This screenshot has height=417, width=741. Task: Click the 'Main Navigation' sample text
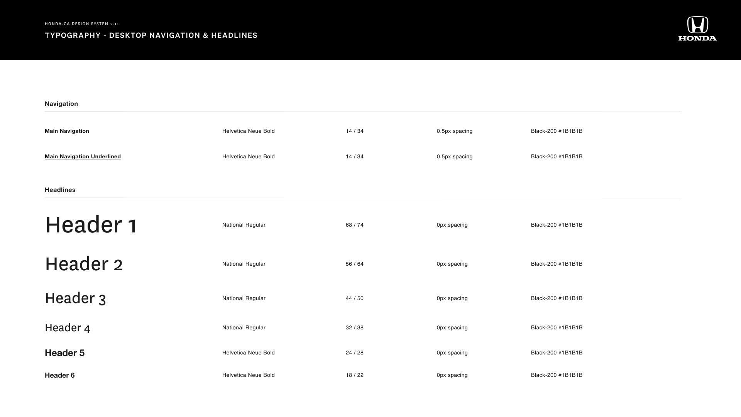click(67, 131)
